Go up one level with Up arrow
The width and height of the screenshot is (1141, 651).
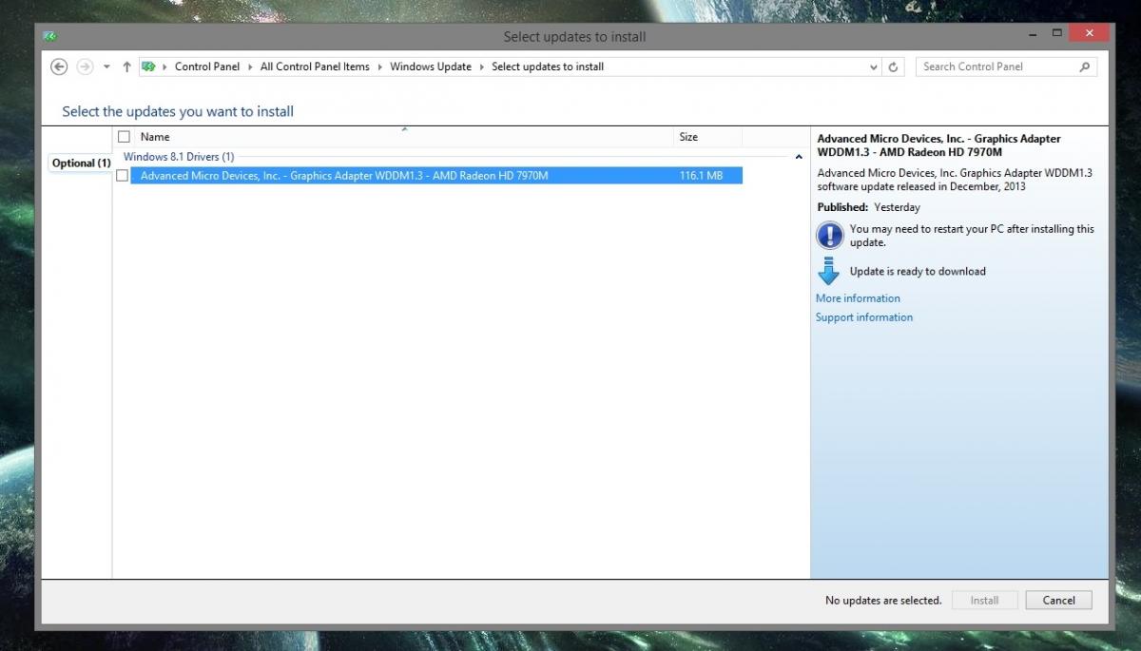coord(126,67)
